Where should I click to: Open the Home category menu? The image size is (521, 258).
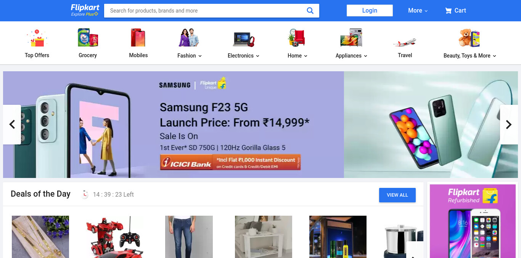297,56
